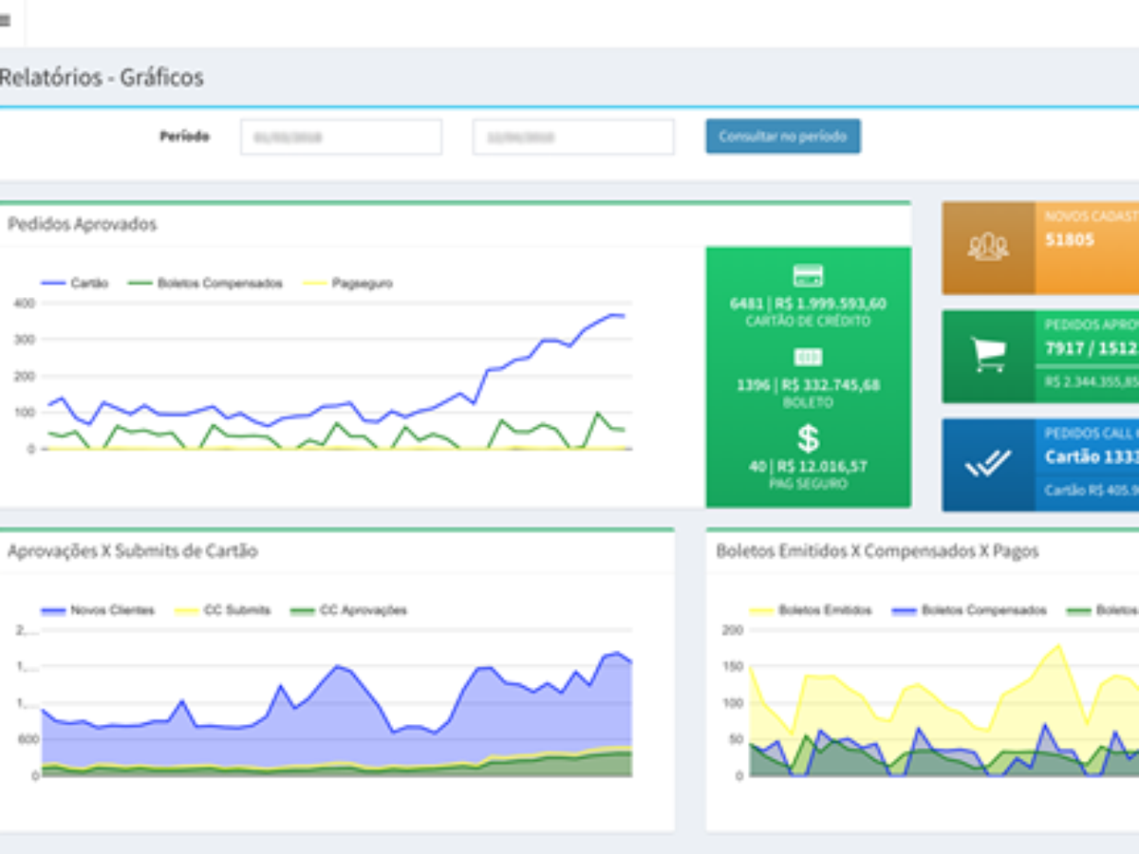The height and width of the screenshot is (854, 1139).
Task: Open the hamburger menu at top left
Action: pyautogui.click(x=6, y=21)
